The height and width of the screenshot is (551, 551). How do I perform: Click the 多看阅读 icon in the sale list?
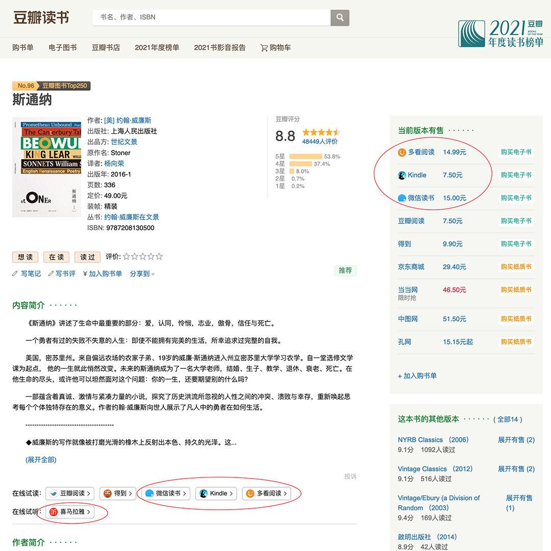pos(402,152)
